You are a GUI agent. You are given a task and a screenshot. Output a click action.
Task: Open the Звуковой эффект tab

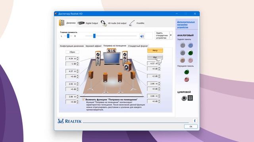[x=94, y=46]
